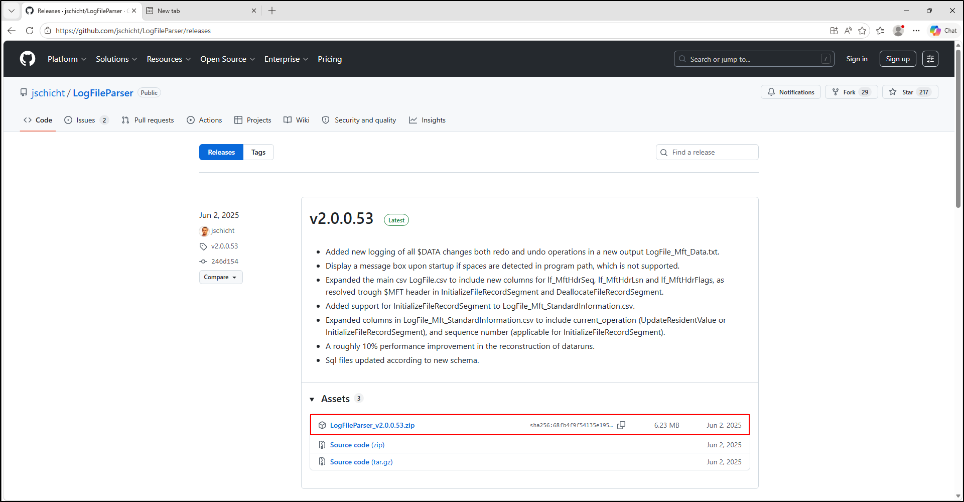The image size is (964, 502).
Task: Download LogFileParser_v2.0.0.53.zip
Action: pyautogui.click(x=372, y=425)
